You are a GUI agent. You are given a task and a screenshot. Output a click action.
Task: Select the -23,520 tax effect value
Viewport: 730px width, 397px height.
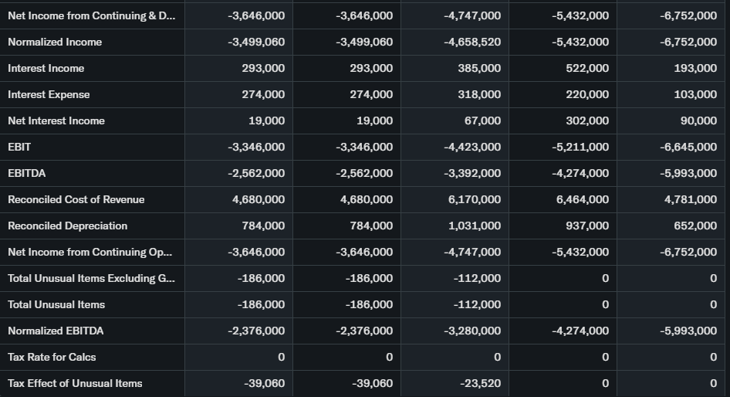480,383
